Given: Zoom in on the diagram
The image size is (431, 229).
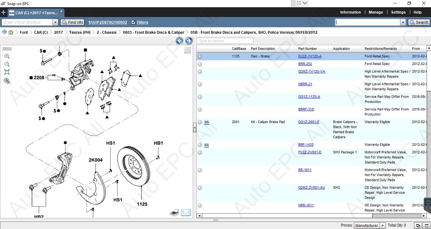Looking at the screenshot, I should pyautogui.click(x=7, y=56).
